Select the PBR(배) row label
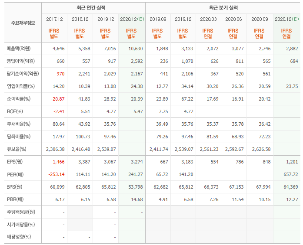The image size is (303, 245). click(15, 199)
